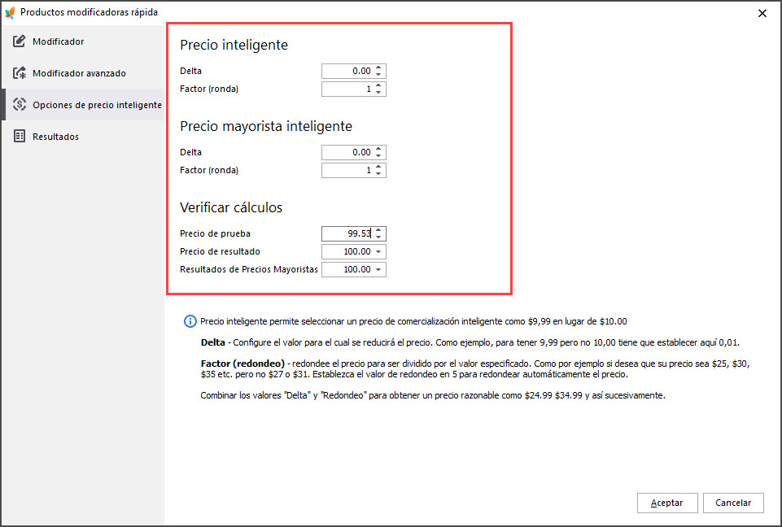
Task: Decrease Factor (ronda) under Precio mayorista
Action: pyautogui.click(x=378, y=173)
